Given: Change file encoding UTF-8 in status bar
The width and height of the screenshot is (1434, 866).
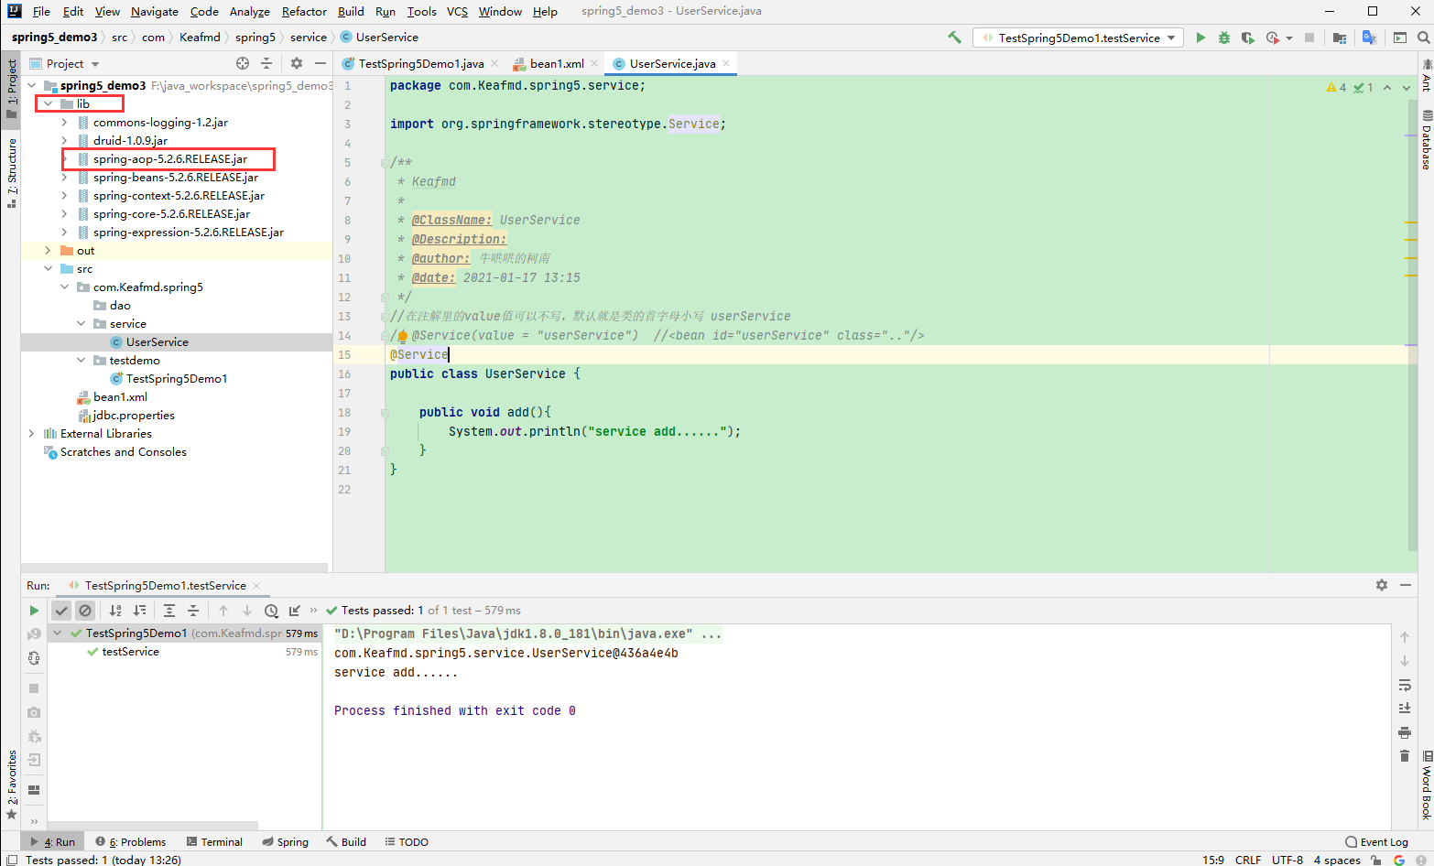Looking at the screenshot, I should (1287, 860).
